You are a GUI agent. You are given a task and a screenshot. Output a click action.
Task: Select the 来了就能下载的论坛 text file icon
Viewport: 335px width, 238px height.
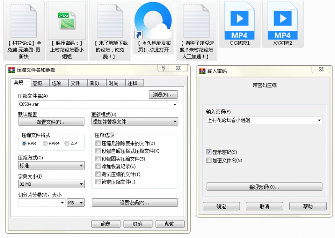click(110, 21)
